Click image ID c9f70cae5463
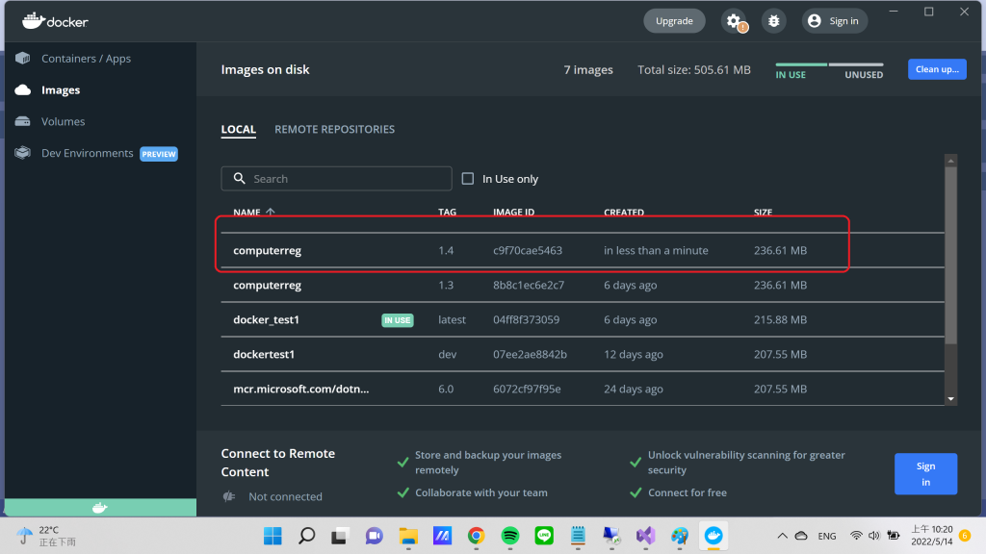986x554 pixels. click(528, 250)
